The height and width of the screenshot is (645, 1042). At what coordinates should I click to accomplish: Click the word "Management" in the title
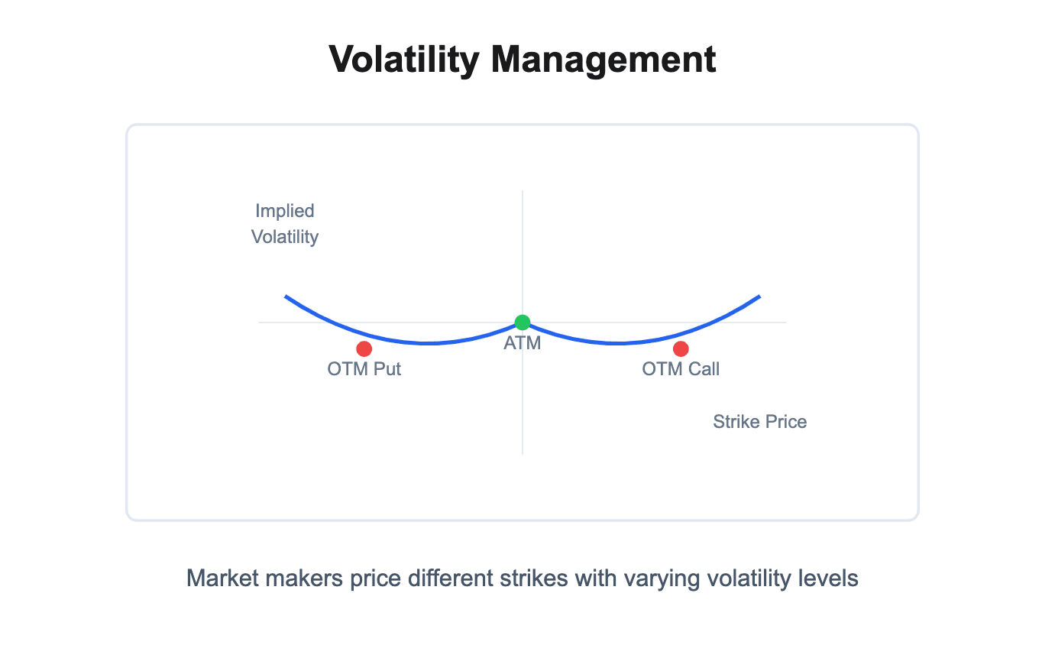pos(603,60)
